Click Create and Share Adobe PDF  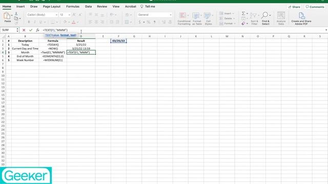click(301, 18)
